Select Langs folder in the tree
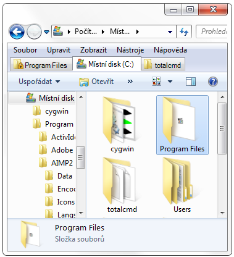This screenshot has width=234, height=257. [x=61, y=214]
